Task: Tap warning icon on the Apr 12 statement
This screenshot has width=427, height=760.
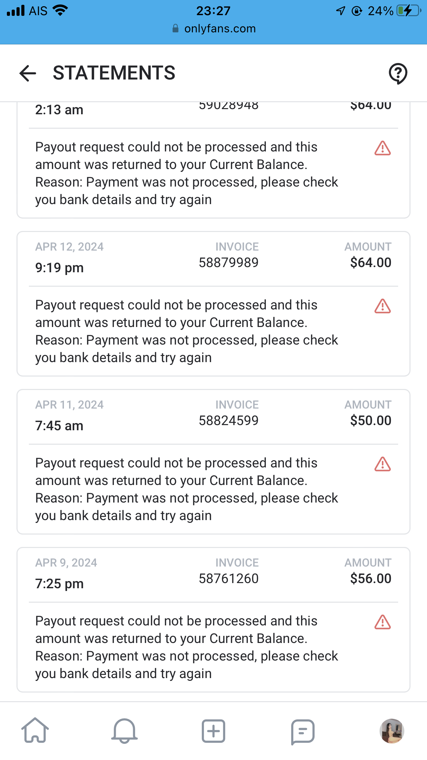Action: pos(382,306)
